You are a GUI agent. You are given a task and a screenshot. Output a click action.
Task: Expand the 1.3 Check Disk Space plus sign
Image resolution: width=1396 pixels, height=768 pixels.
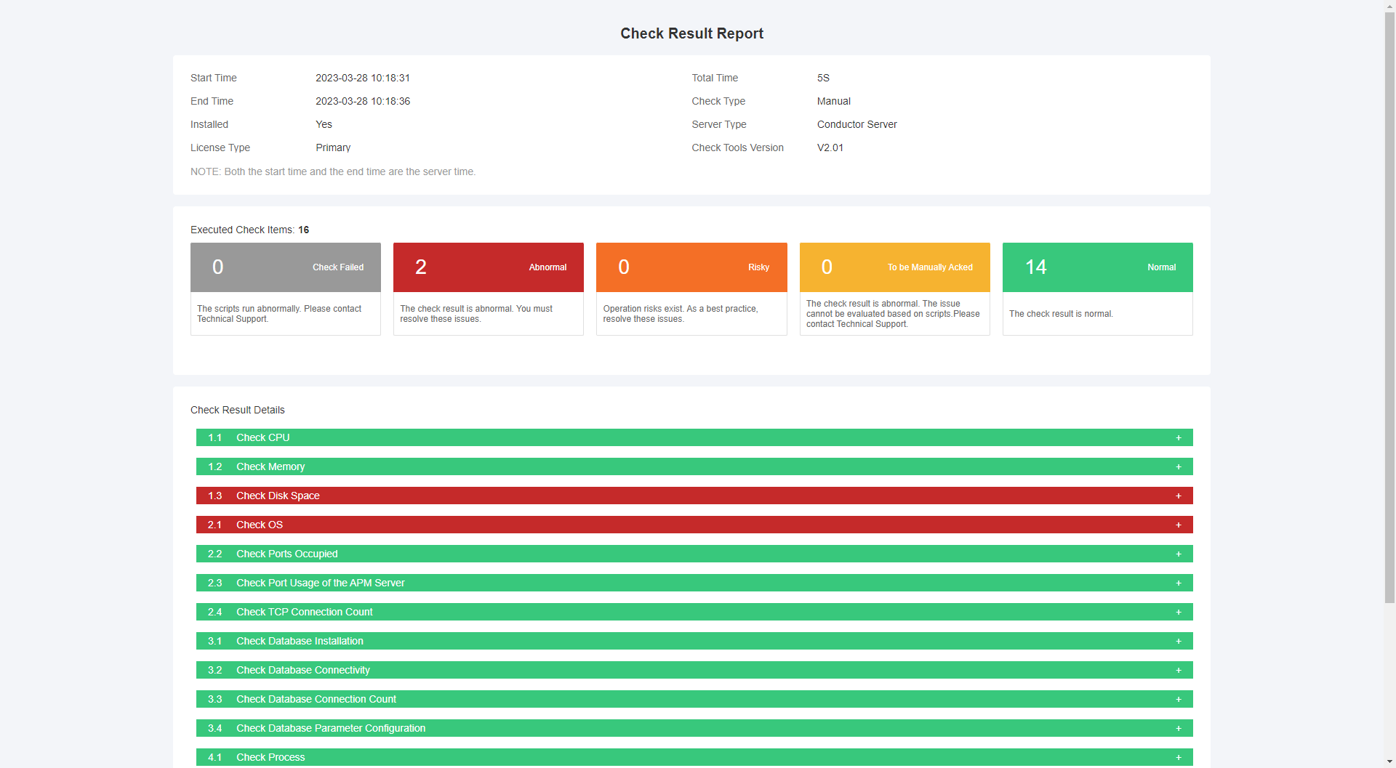(x=1179, y=496)
